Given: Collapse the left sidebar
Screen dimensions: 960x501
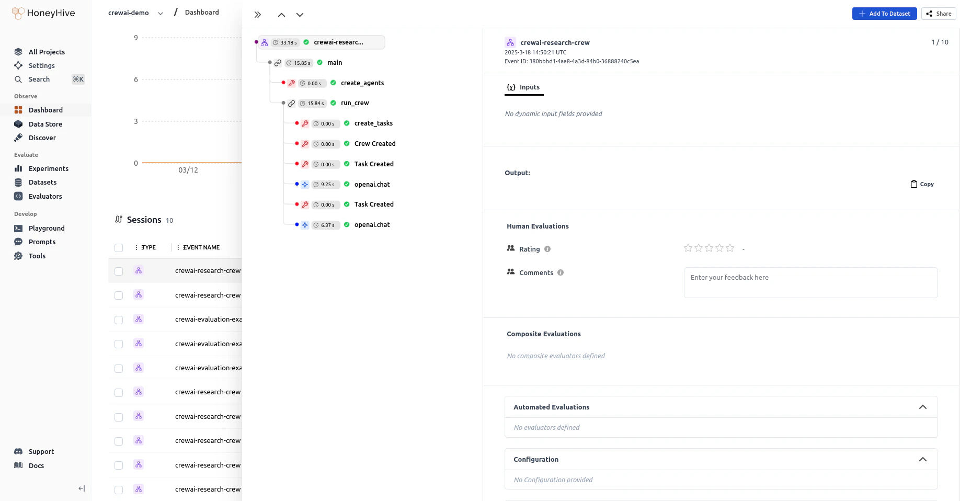Looking at the screenshot, I should (82, 488).
